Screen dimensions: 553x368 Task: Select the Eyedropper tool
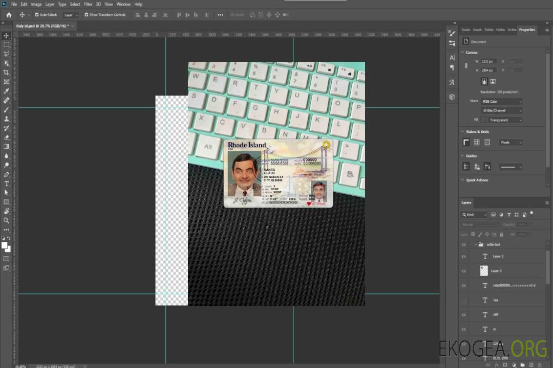coord(6,91)
